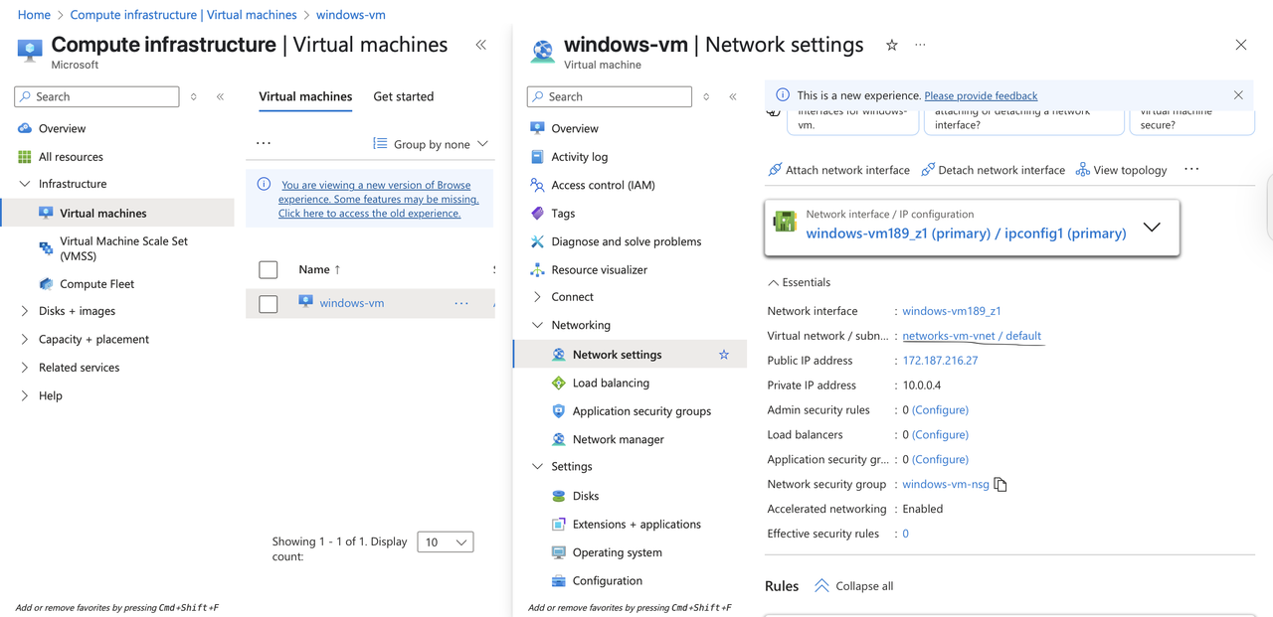Click Detach network interface
The height and width of the screenshot is (617, 1273).
[x=993, y=170]
